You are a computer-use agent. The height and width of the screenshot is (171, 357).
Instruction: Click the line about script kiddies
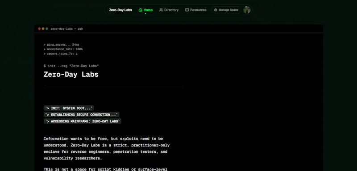[105, 169]
